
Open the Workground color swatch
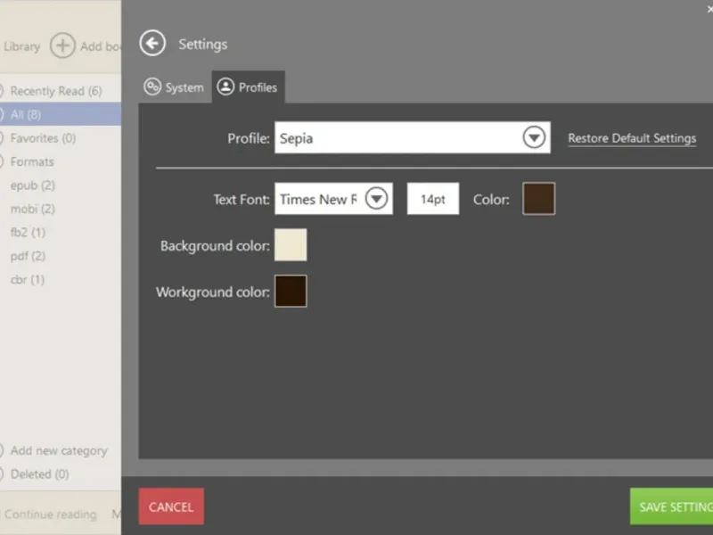point(291,292)
